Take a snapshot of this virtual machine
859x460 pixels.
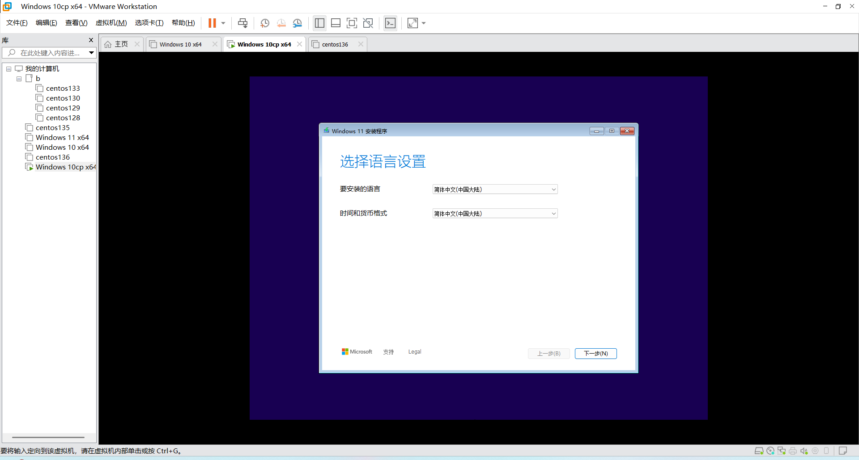265,23
